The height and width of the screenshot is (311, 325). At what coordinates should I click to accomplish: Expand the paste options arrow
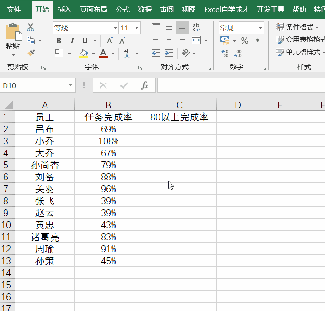14,55
